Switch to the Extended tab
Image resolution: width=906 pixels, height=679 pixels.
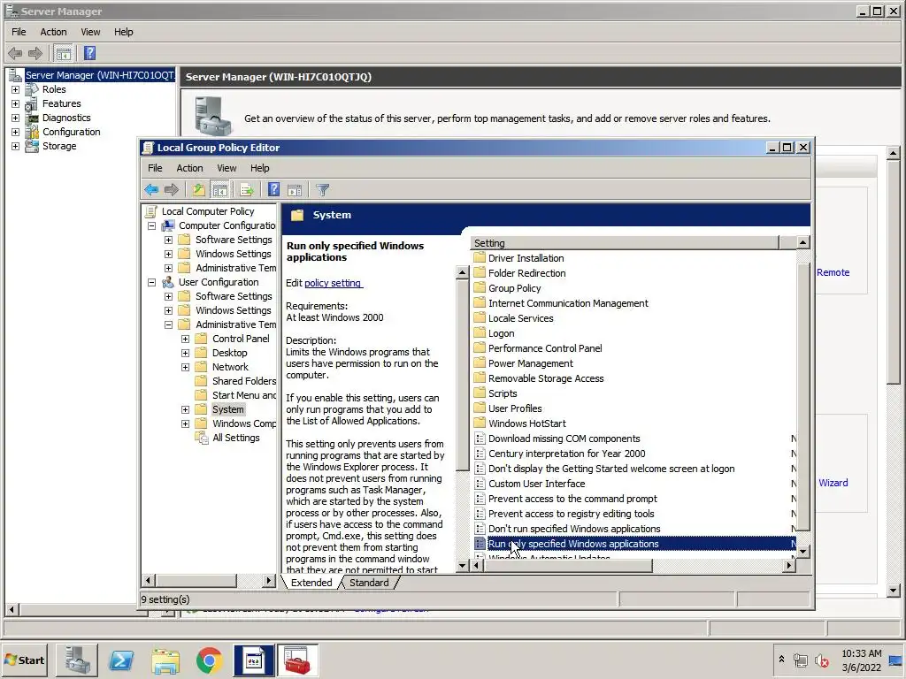[x=311, y=583]
